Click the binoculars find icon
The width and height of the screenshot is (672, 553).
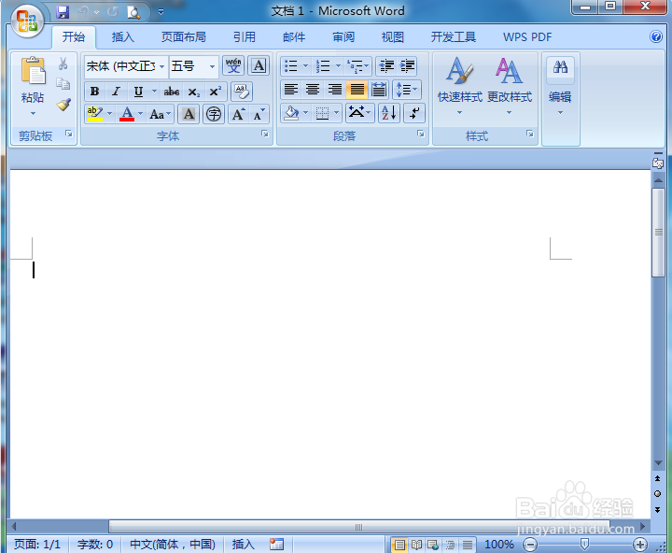pos(560,67)
